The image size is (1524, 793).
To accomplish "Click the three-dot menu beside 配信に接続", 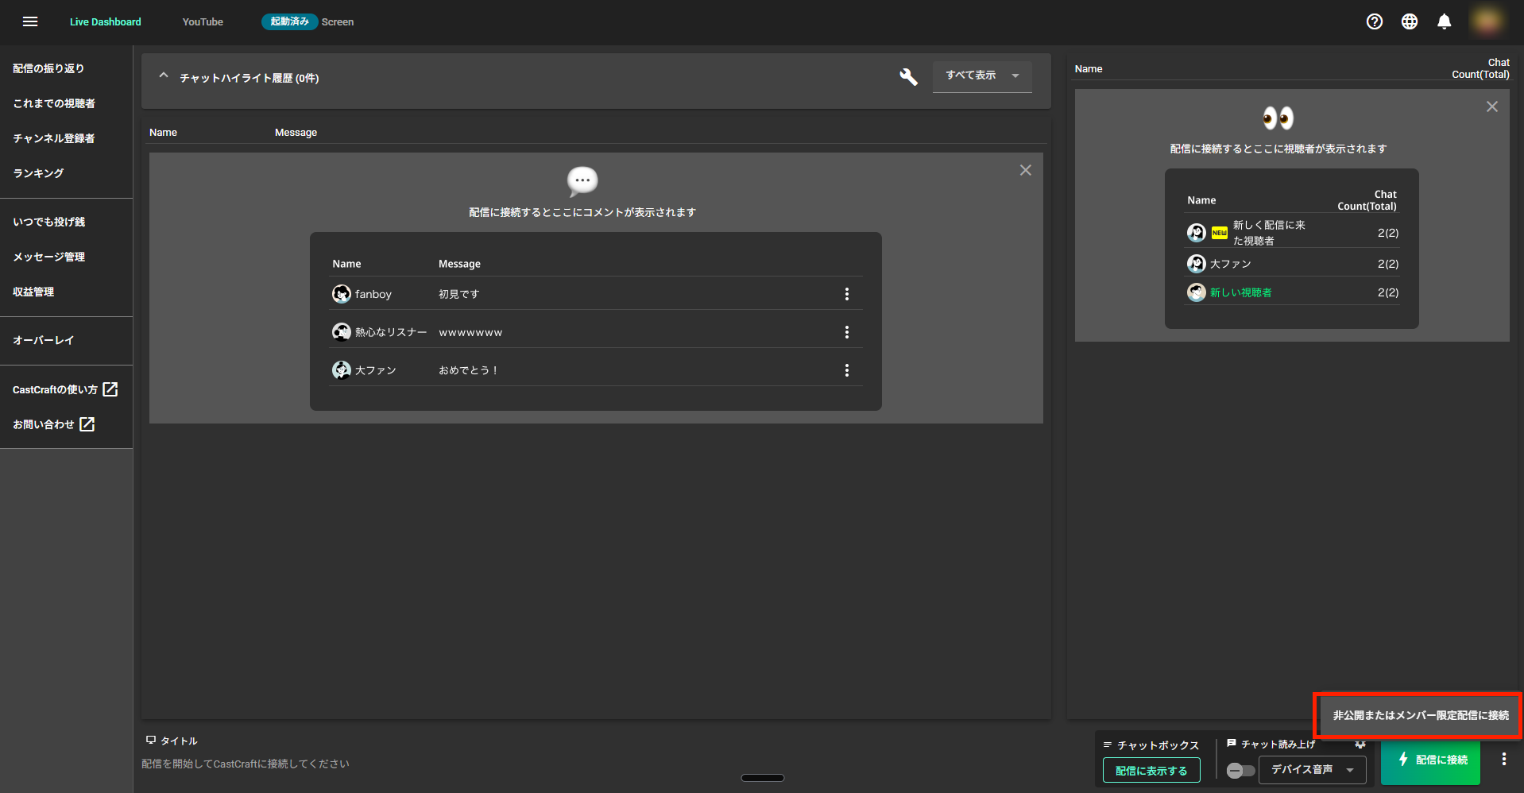I will 1504,760.
